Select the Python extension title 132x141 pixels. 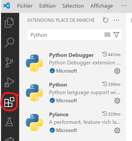point(58,85)
